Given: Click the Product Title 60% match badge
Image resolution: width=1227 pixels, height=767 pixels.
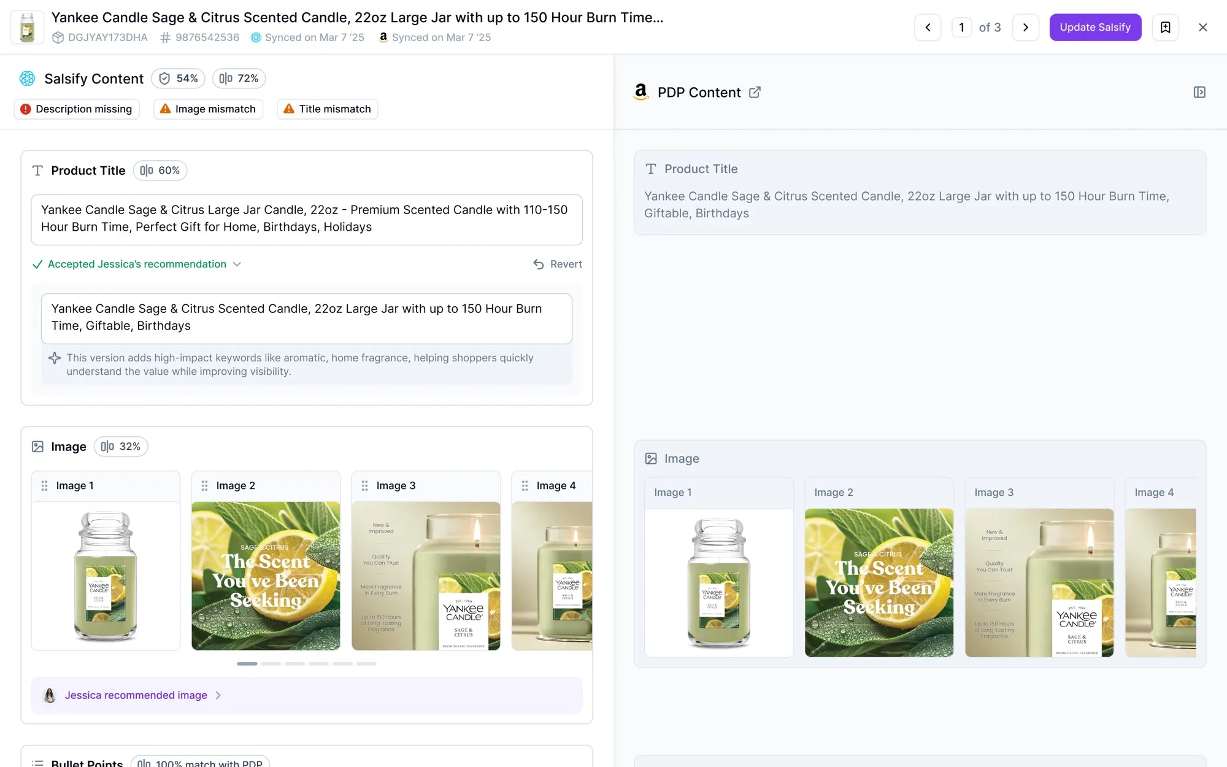Looking at the screenshot, I should coord(160,171).
